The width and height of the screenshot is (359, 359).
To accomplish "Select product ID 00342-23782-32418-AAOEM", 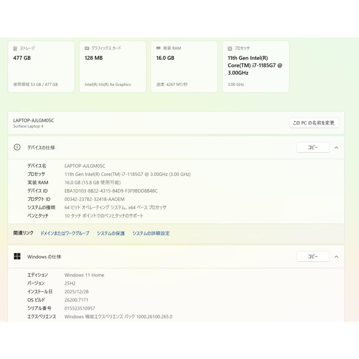I will click(95, 199).
